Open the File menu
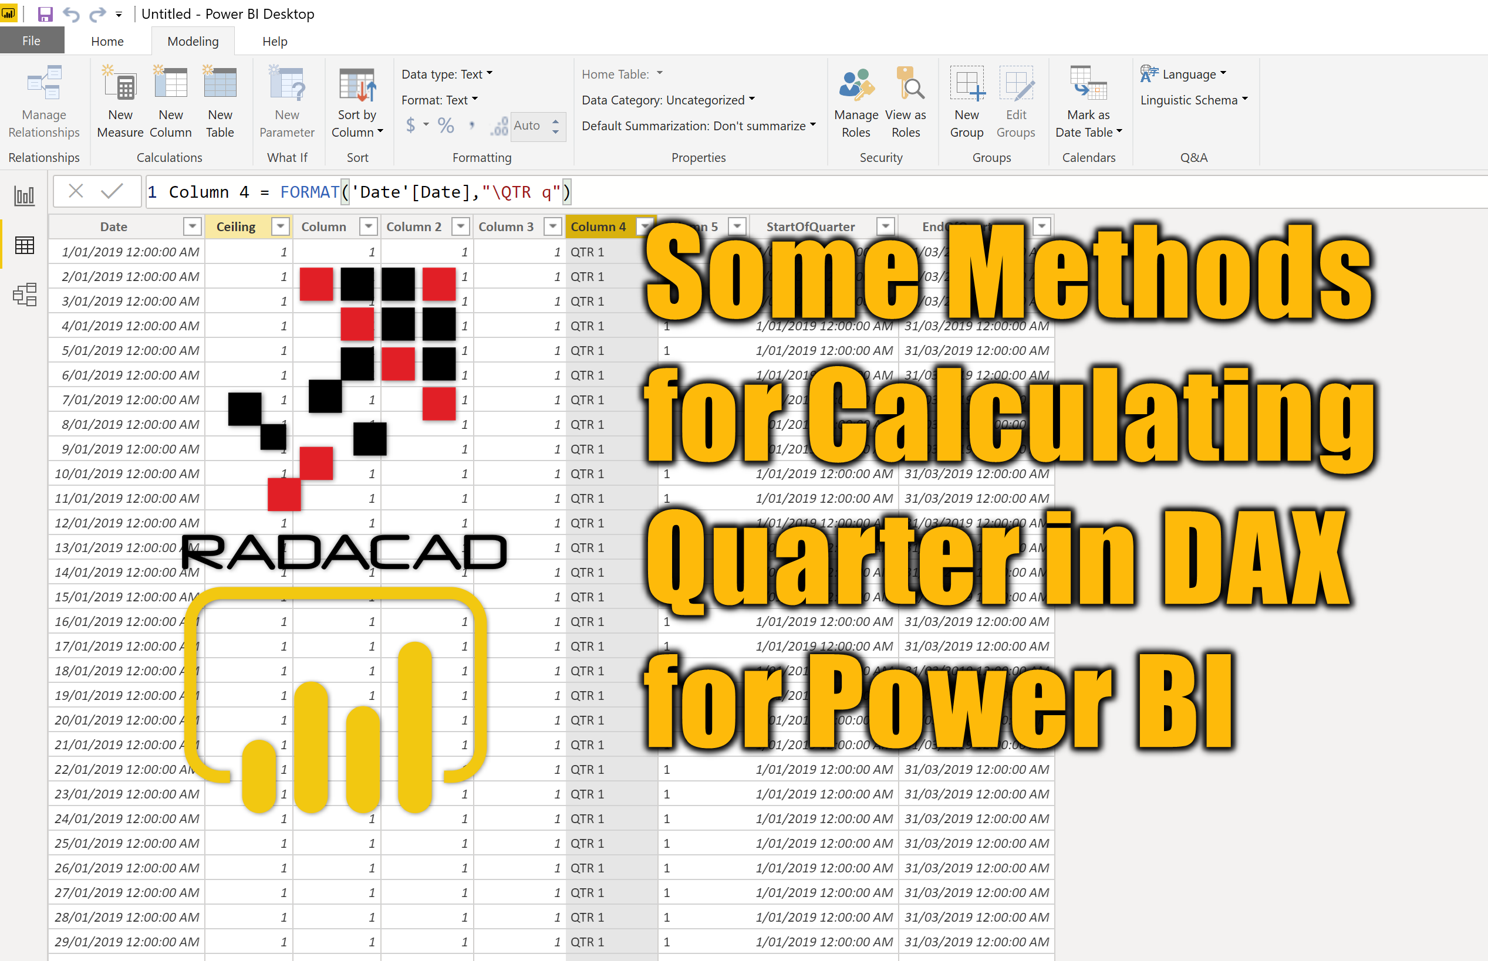The image size is (1488, 961). (31, 41)
